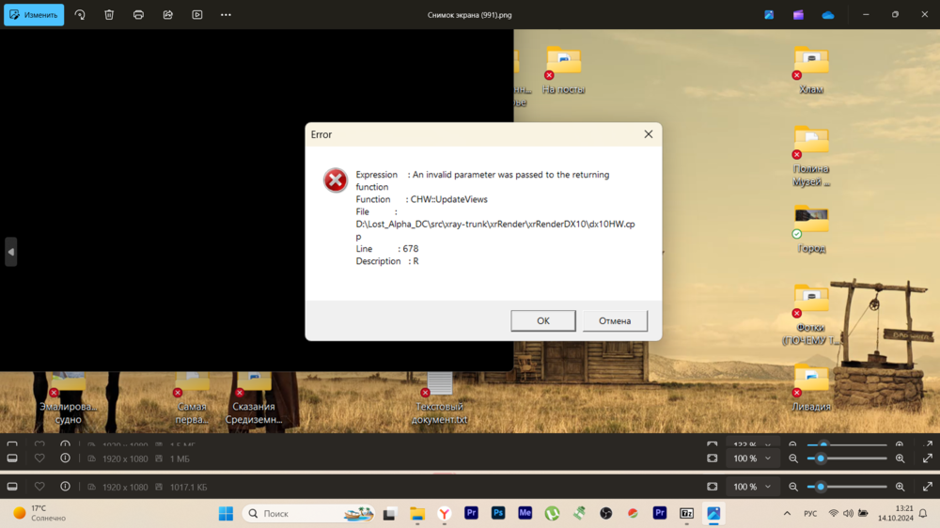Image resolution: width=940 pixels, height=528 pixels.
Task: Toggle the favorite heart in the 1017.1 КБ status bar
Action: coord(39,487)
